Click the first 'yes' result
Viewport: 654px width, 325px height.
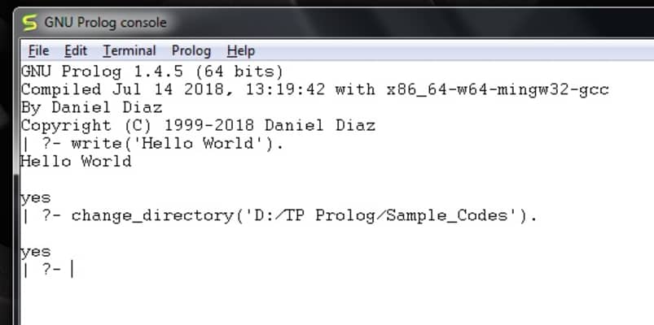(35, 197)
